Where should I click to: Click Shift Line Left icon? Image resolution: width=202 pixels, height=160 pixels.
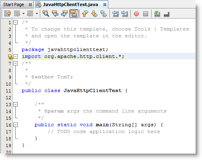(x=115, y=14)
